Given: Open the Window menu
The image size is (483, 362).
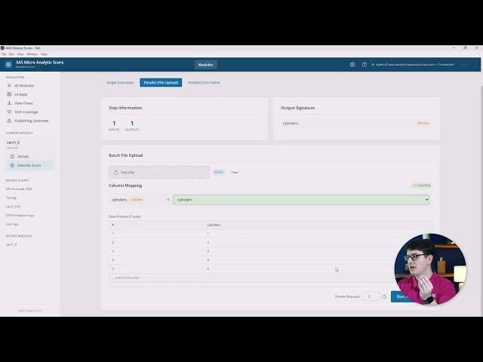Looking at the screenshot, I should tap(32, 54).
